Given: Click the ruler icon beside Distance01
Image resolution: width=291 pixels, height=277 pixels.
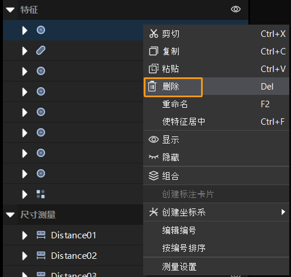Looking at the screenshot, I should click(x=41, y=235).
